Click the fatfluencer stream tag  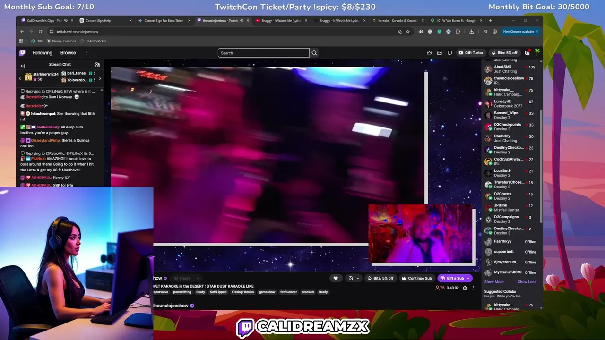point(288,292)
